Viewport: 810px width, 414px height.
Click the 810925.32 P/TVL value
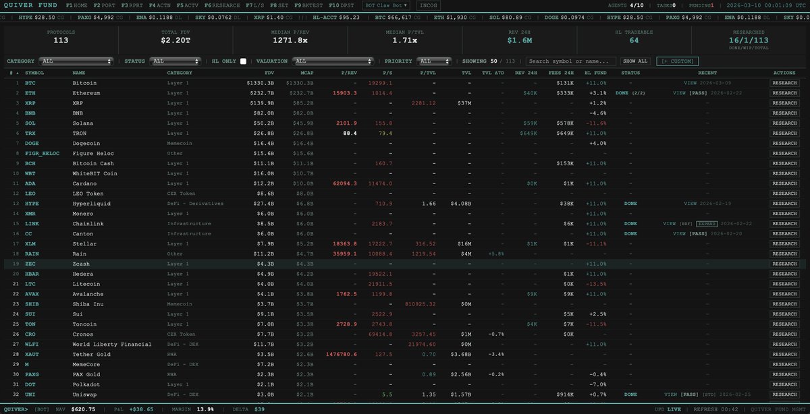421,303
